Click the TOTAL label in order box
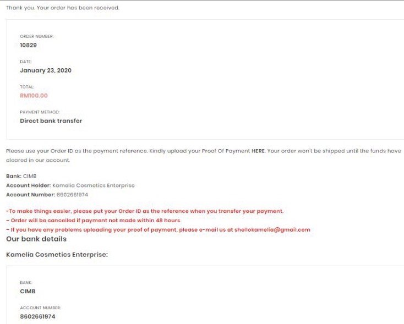The image size is (404, 324). [x=27, y=87]
